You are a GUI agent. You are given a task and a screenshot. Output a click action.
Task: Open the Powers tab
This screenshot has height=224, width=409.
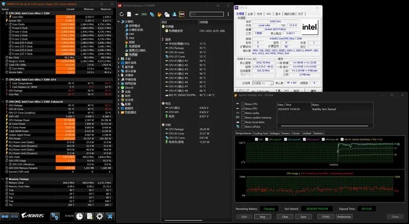click(x=286, y=133)
